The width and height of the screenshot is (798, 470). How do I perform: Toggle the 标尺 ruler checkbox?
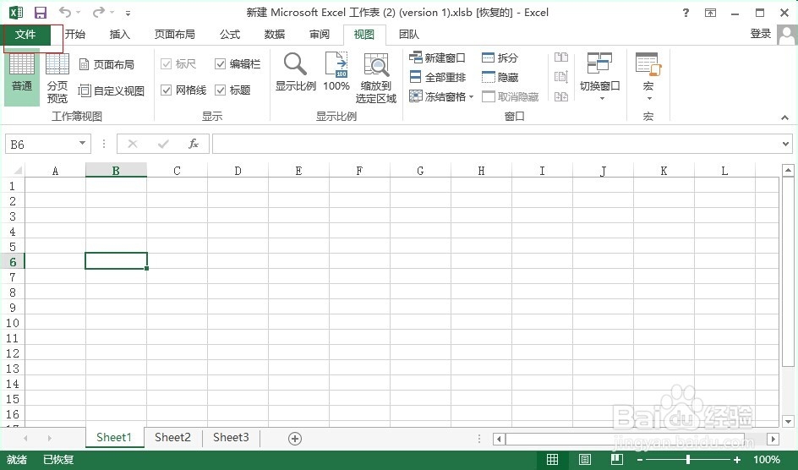point(166,63)
